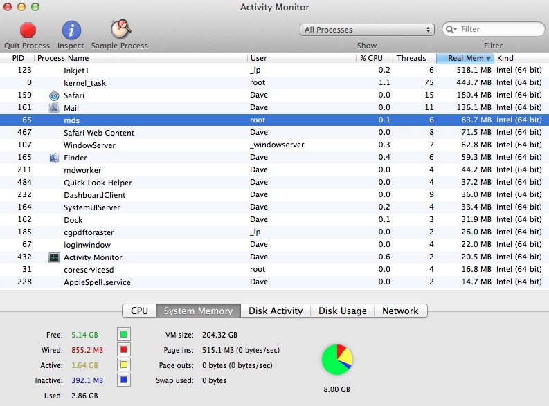Click the 75 threads cell for kernel_task
The height and width of the screenshot is (406, 549).
click(x=429, y=82)
